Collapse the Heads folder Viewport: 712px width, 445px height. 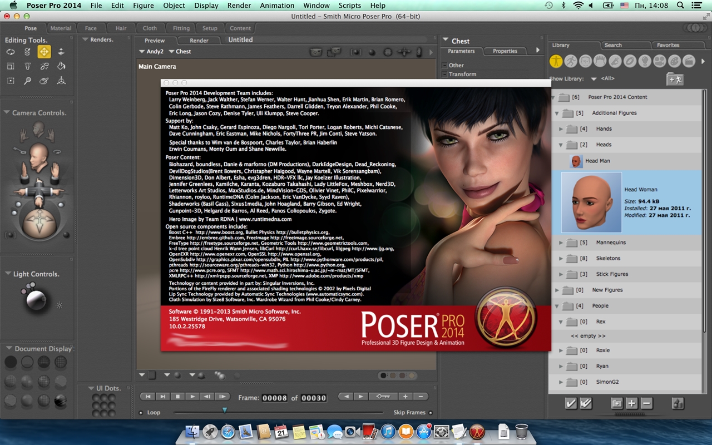point(561,145)
